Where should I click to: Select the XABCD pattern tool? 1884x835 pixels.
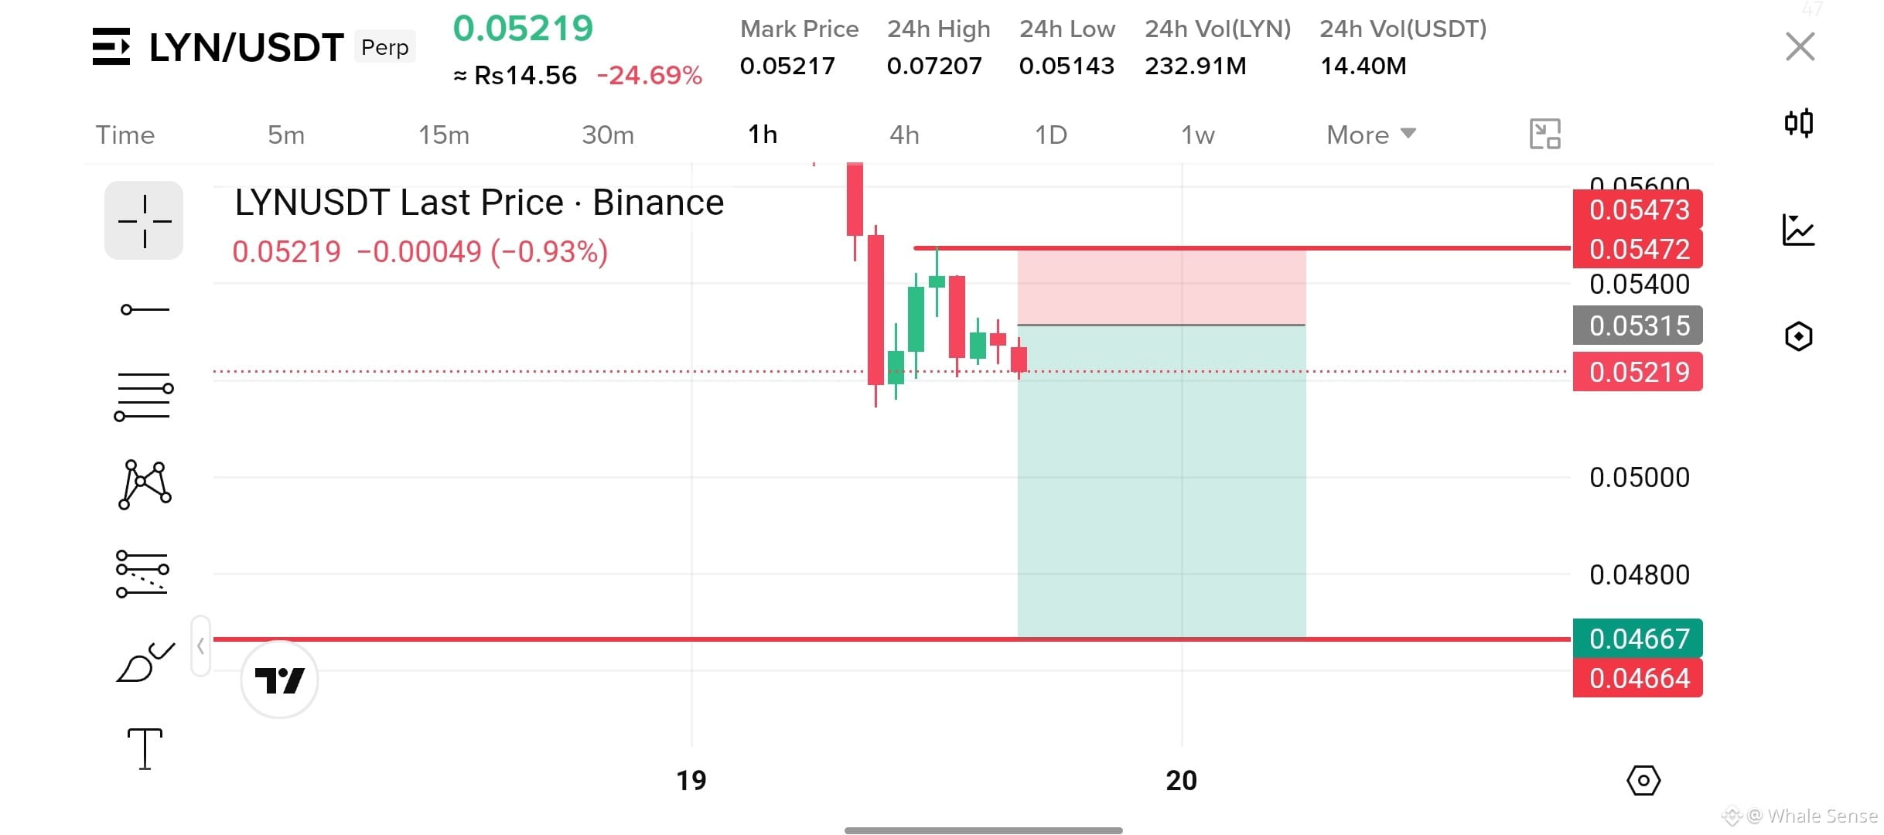145,485
